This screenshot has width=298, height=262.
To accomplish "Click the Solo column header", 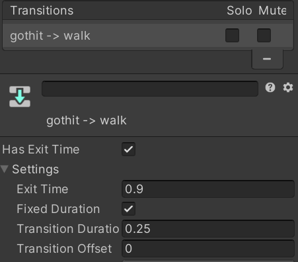I will coord(239,11).
